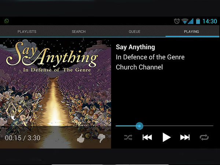Click the artist name Say Anything
The height and width of the screenshot is (165, 220).
coord(135,47)
